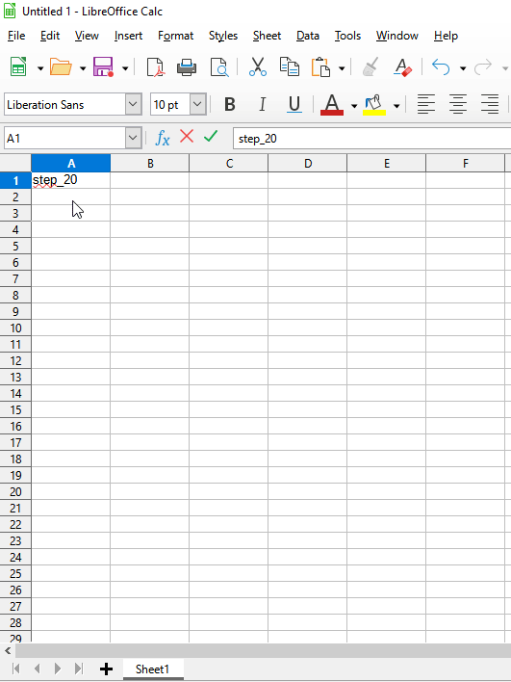Viewport: 511px width, 682px height.
Task: Expand Open recent files dropdown arrow
Action: coord(83,68)
